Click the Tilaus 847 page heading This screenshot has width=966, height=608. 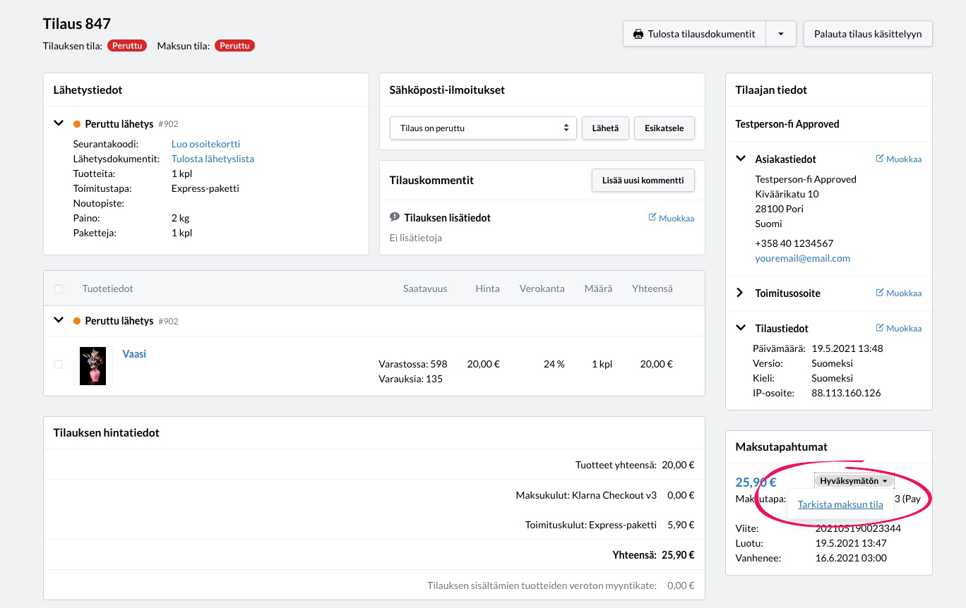(x=77, y=24)
